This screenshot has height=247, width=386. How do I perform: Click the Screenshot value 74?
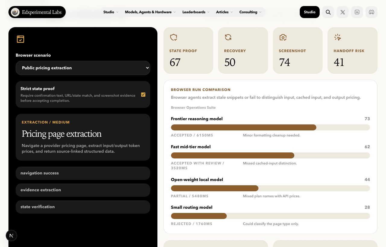click(284, 62)
